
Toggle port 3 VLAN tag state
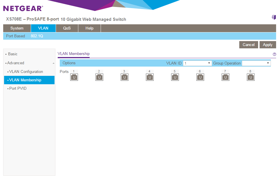coord(124,77)
